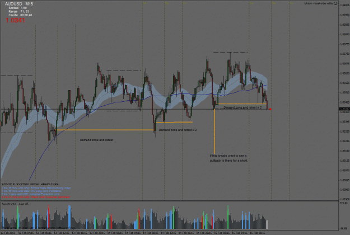The height and width of the screenshot is (235, 350).
Task: Click the Alert off label
Action: tap(24, 204)
